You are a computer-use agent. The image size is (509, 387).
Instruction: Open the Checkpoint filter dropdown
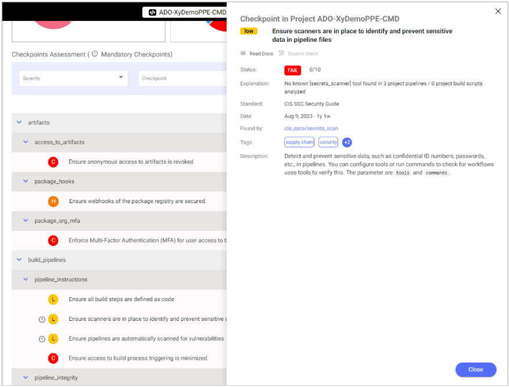[x=181, y=78]
